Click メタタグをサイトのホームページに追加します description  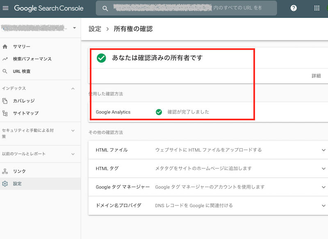(x=203, y=169)
